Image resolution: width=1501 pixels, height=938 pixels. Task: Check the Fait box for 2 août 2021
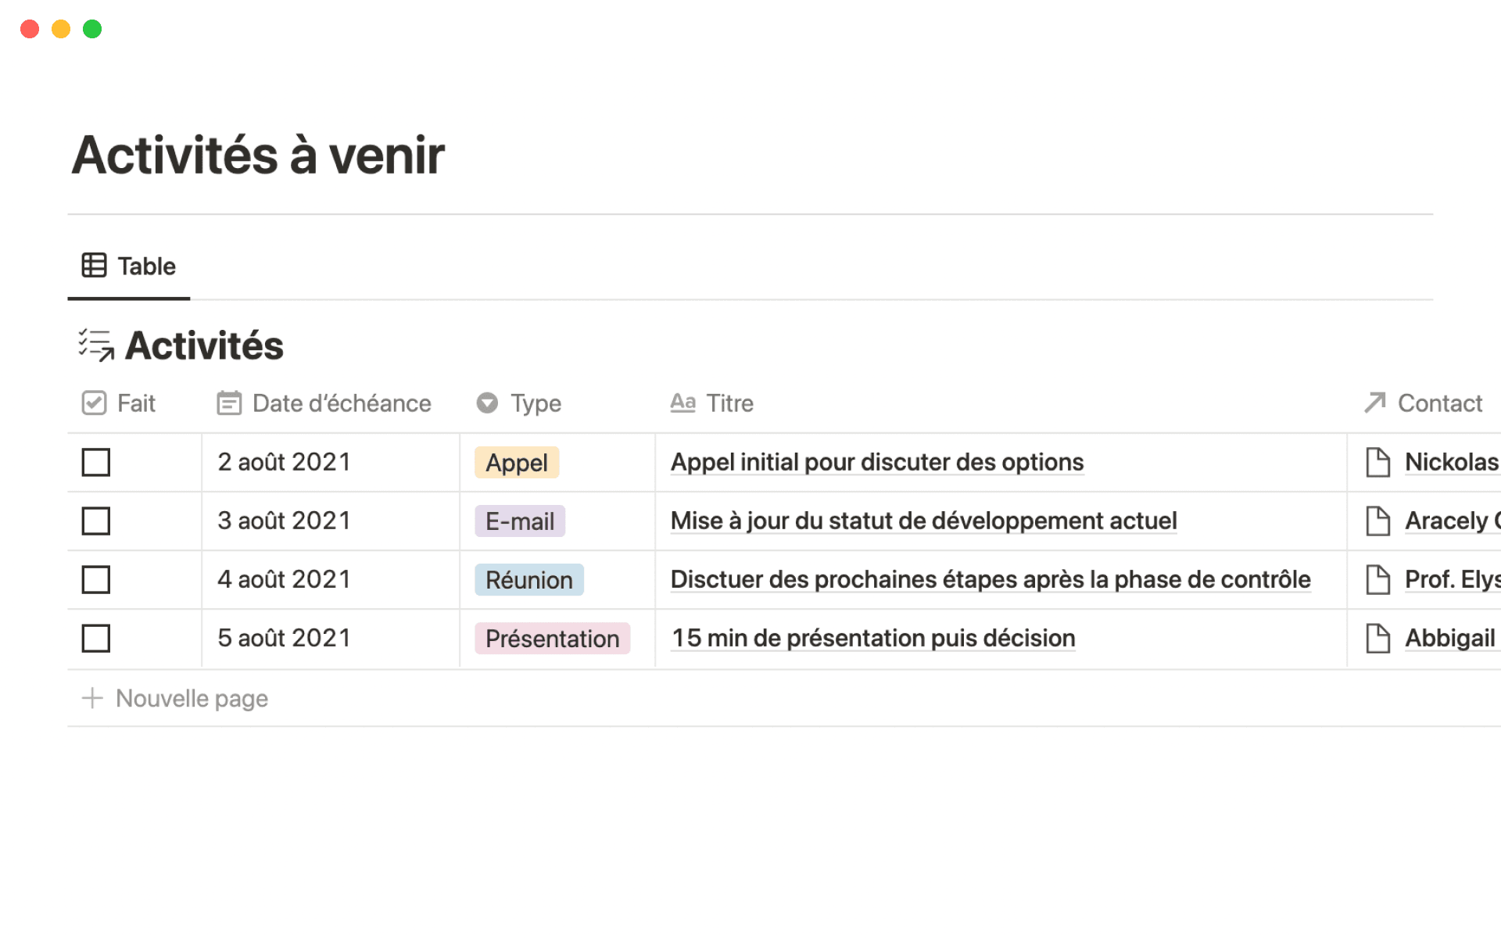click(96, 462)
